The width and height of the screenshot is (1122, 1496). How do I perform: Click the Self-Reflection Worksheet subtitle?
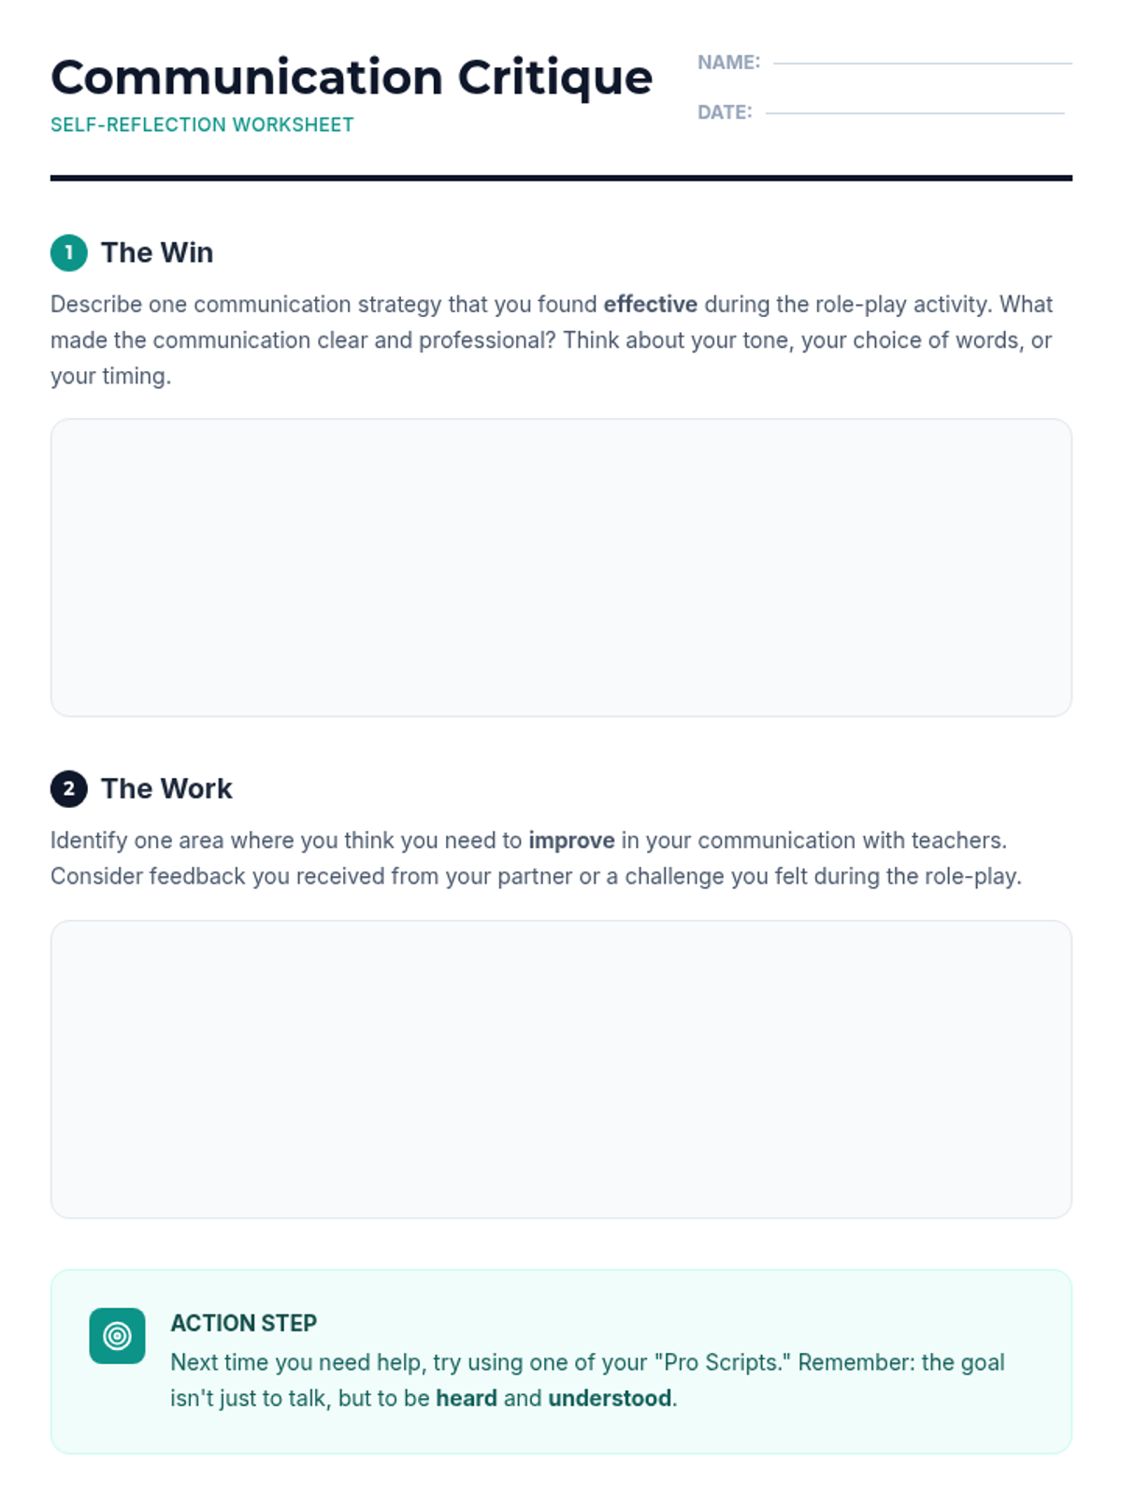[x=202, y=124]
